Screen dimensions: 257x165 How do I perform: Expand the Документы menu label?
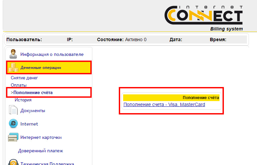[x=33, y=110]
